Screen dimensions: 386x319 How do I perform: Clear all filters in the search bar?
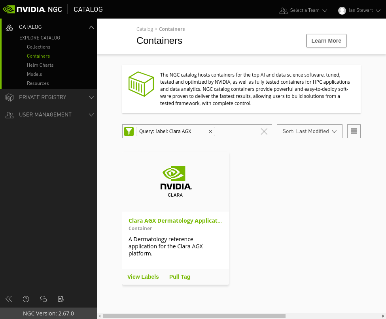264,131
